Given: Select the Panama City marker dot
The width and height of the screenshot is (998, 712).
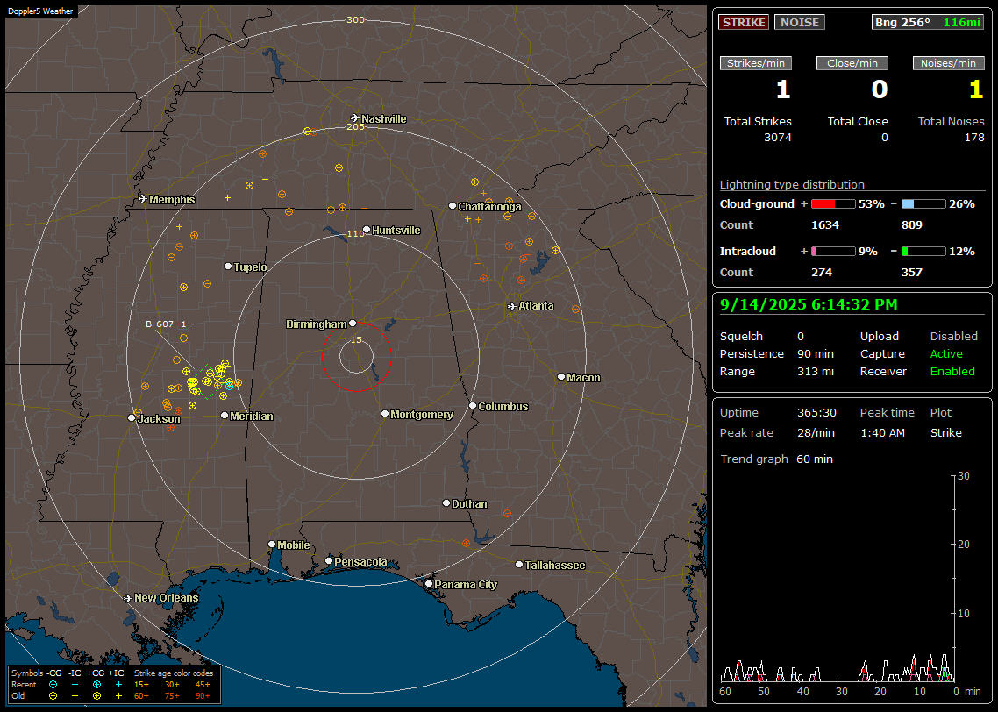Looking at the screenshot, I should [x=429, y=584].
